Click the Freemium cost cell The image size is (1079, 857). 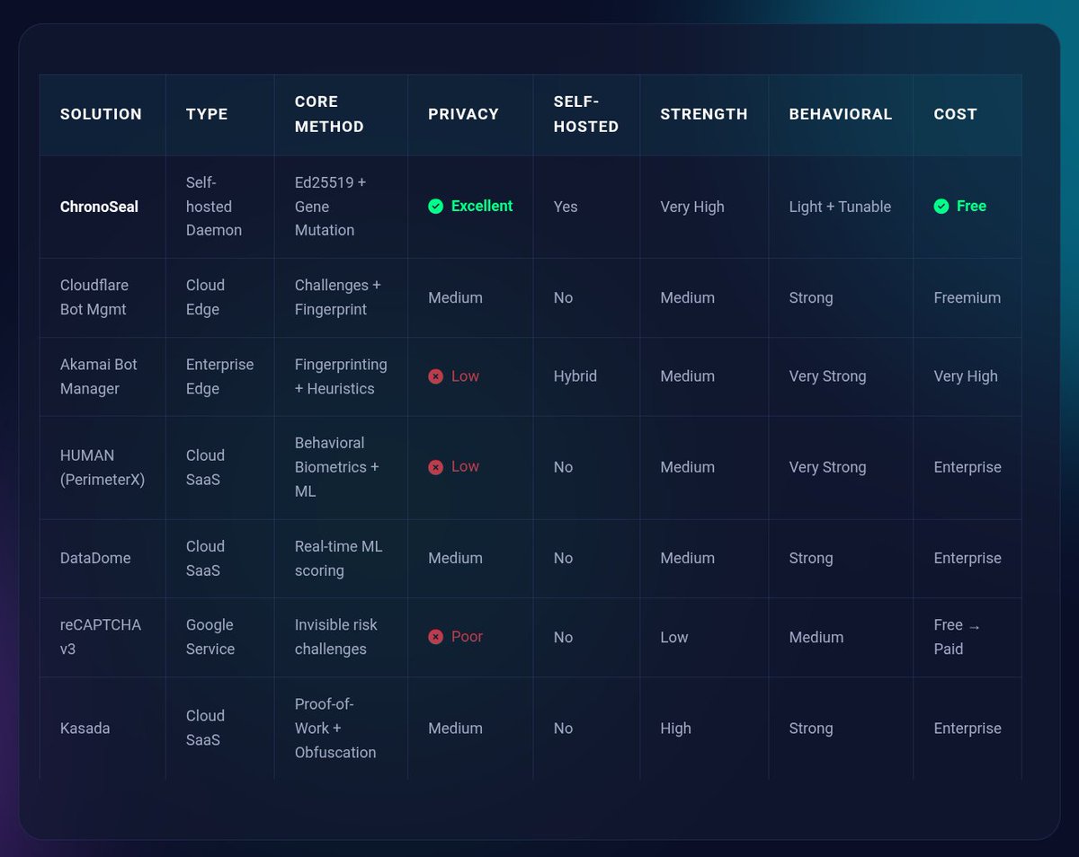pyautogui.click(x=968, y=297)
